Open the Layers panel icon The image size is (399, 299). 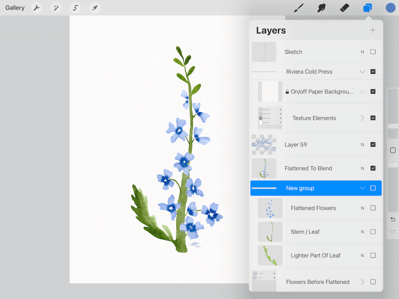(367, 7)
